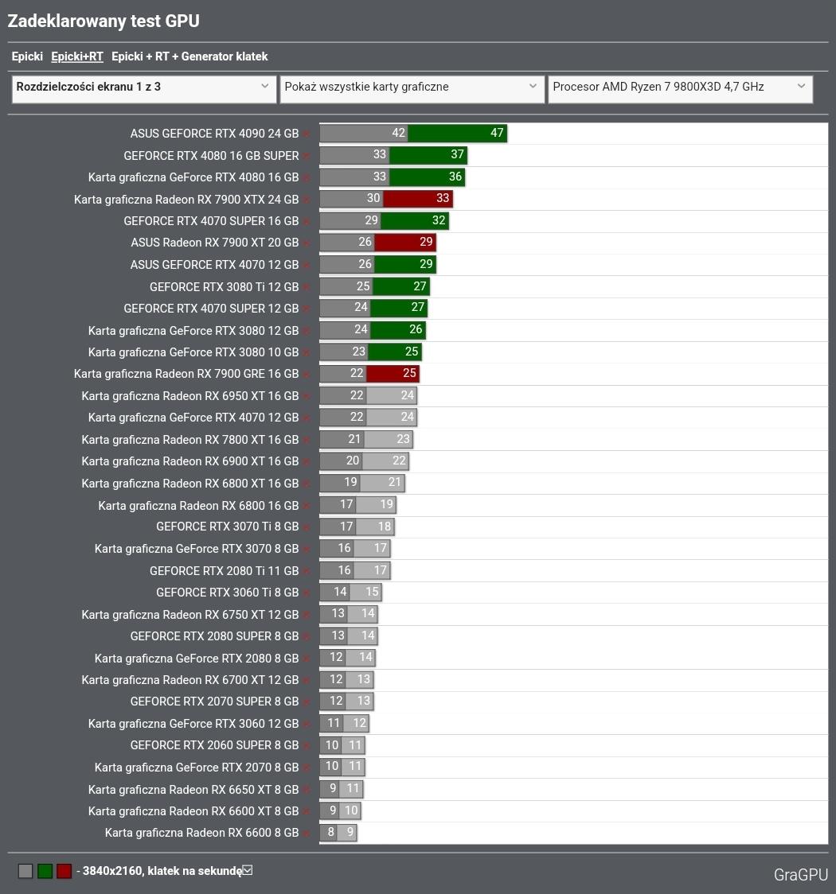Click the gray legend color square
The width and height of the screenshot is (836, 894).
pyautogui.click(x=25, y=871)
